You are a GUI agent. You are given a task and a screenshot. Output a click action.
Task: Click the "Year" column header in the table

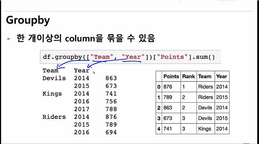pos(222,76)
